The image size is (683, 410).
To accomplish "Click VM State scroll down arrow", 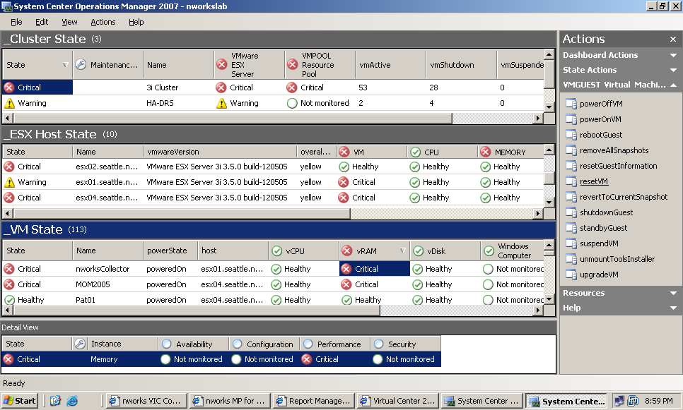I will point(549,299).
